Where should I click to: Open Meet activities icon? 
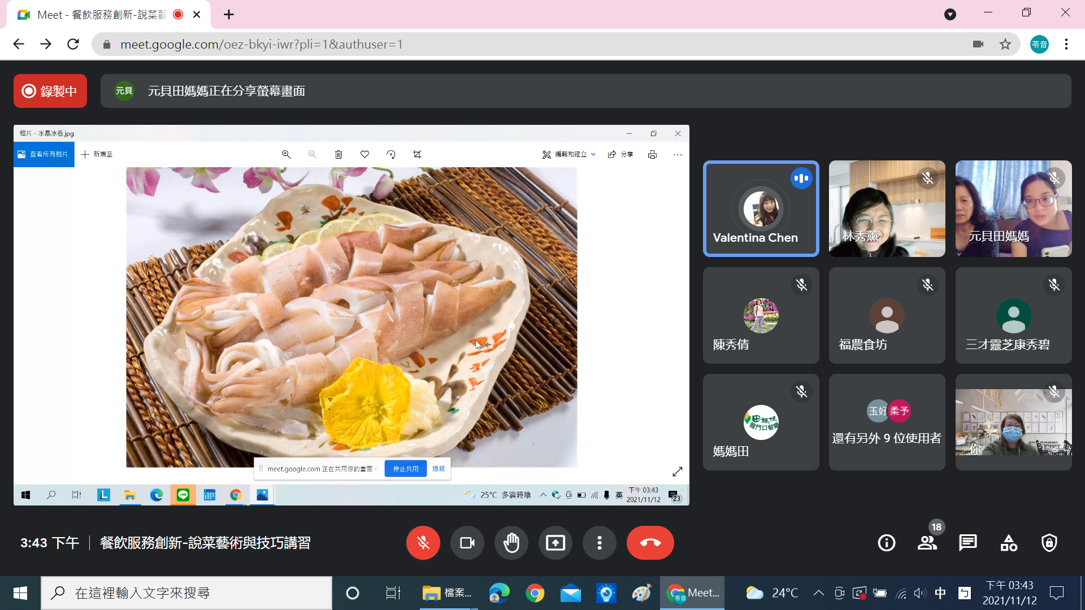click(x=1008, y=543)
